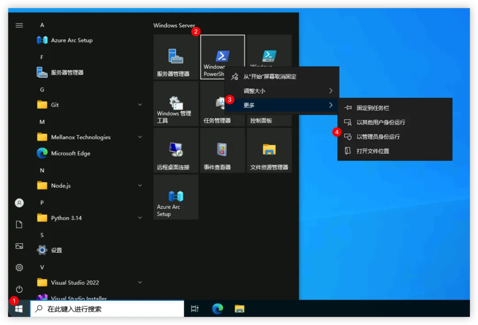Screen dimensions: 478x325
Task: Open the Azure Arc Setup tile
Action: 176,197
